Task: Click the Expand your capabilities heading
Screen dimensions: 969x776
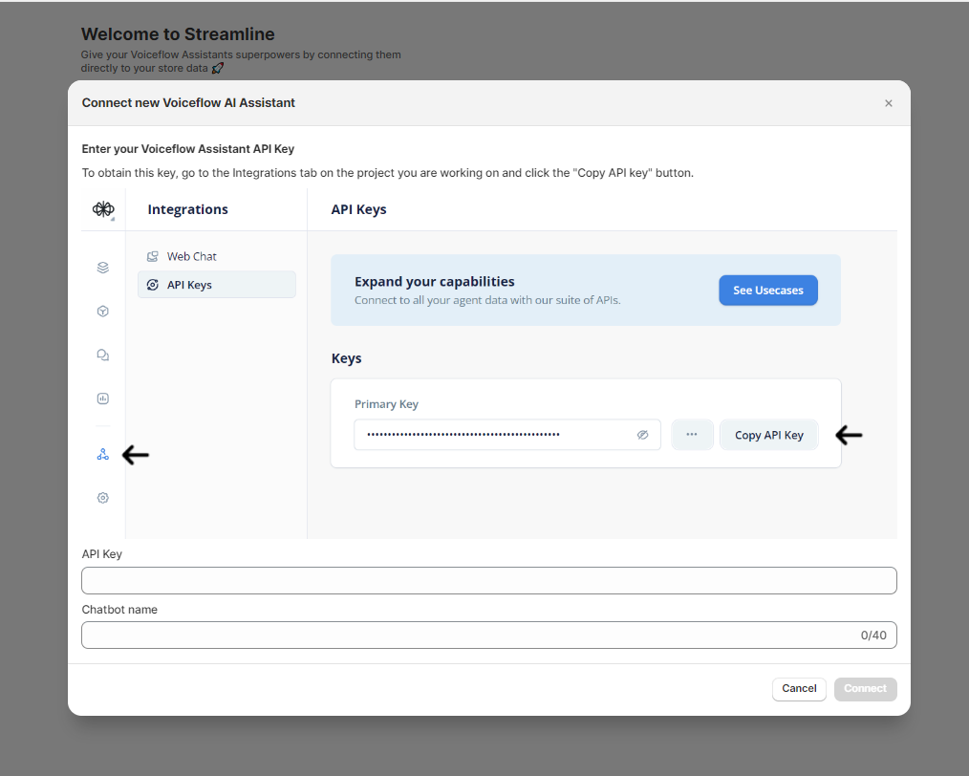Action: (x=435, y=282)
